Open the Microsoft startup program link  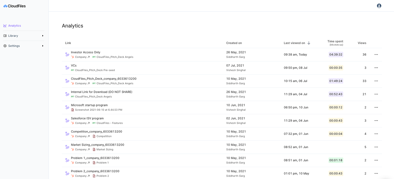click(89, 105)
